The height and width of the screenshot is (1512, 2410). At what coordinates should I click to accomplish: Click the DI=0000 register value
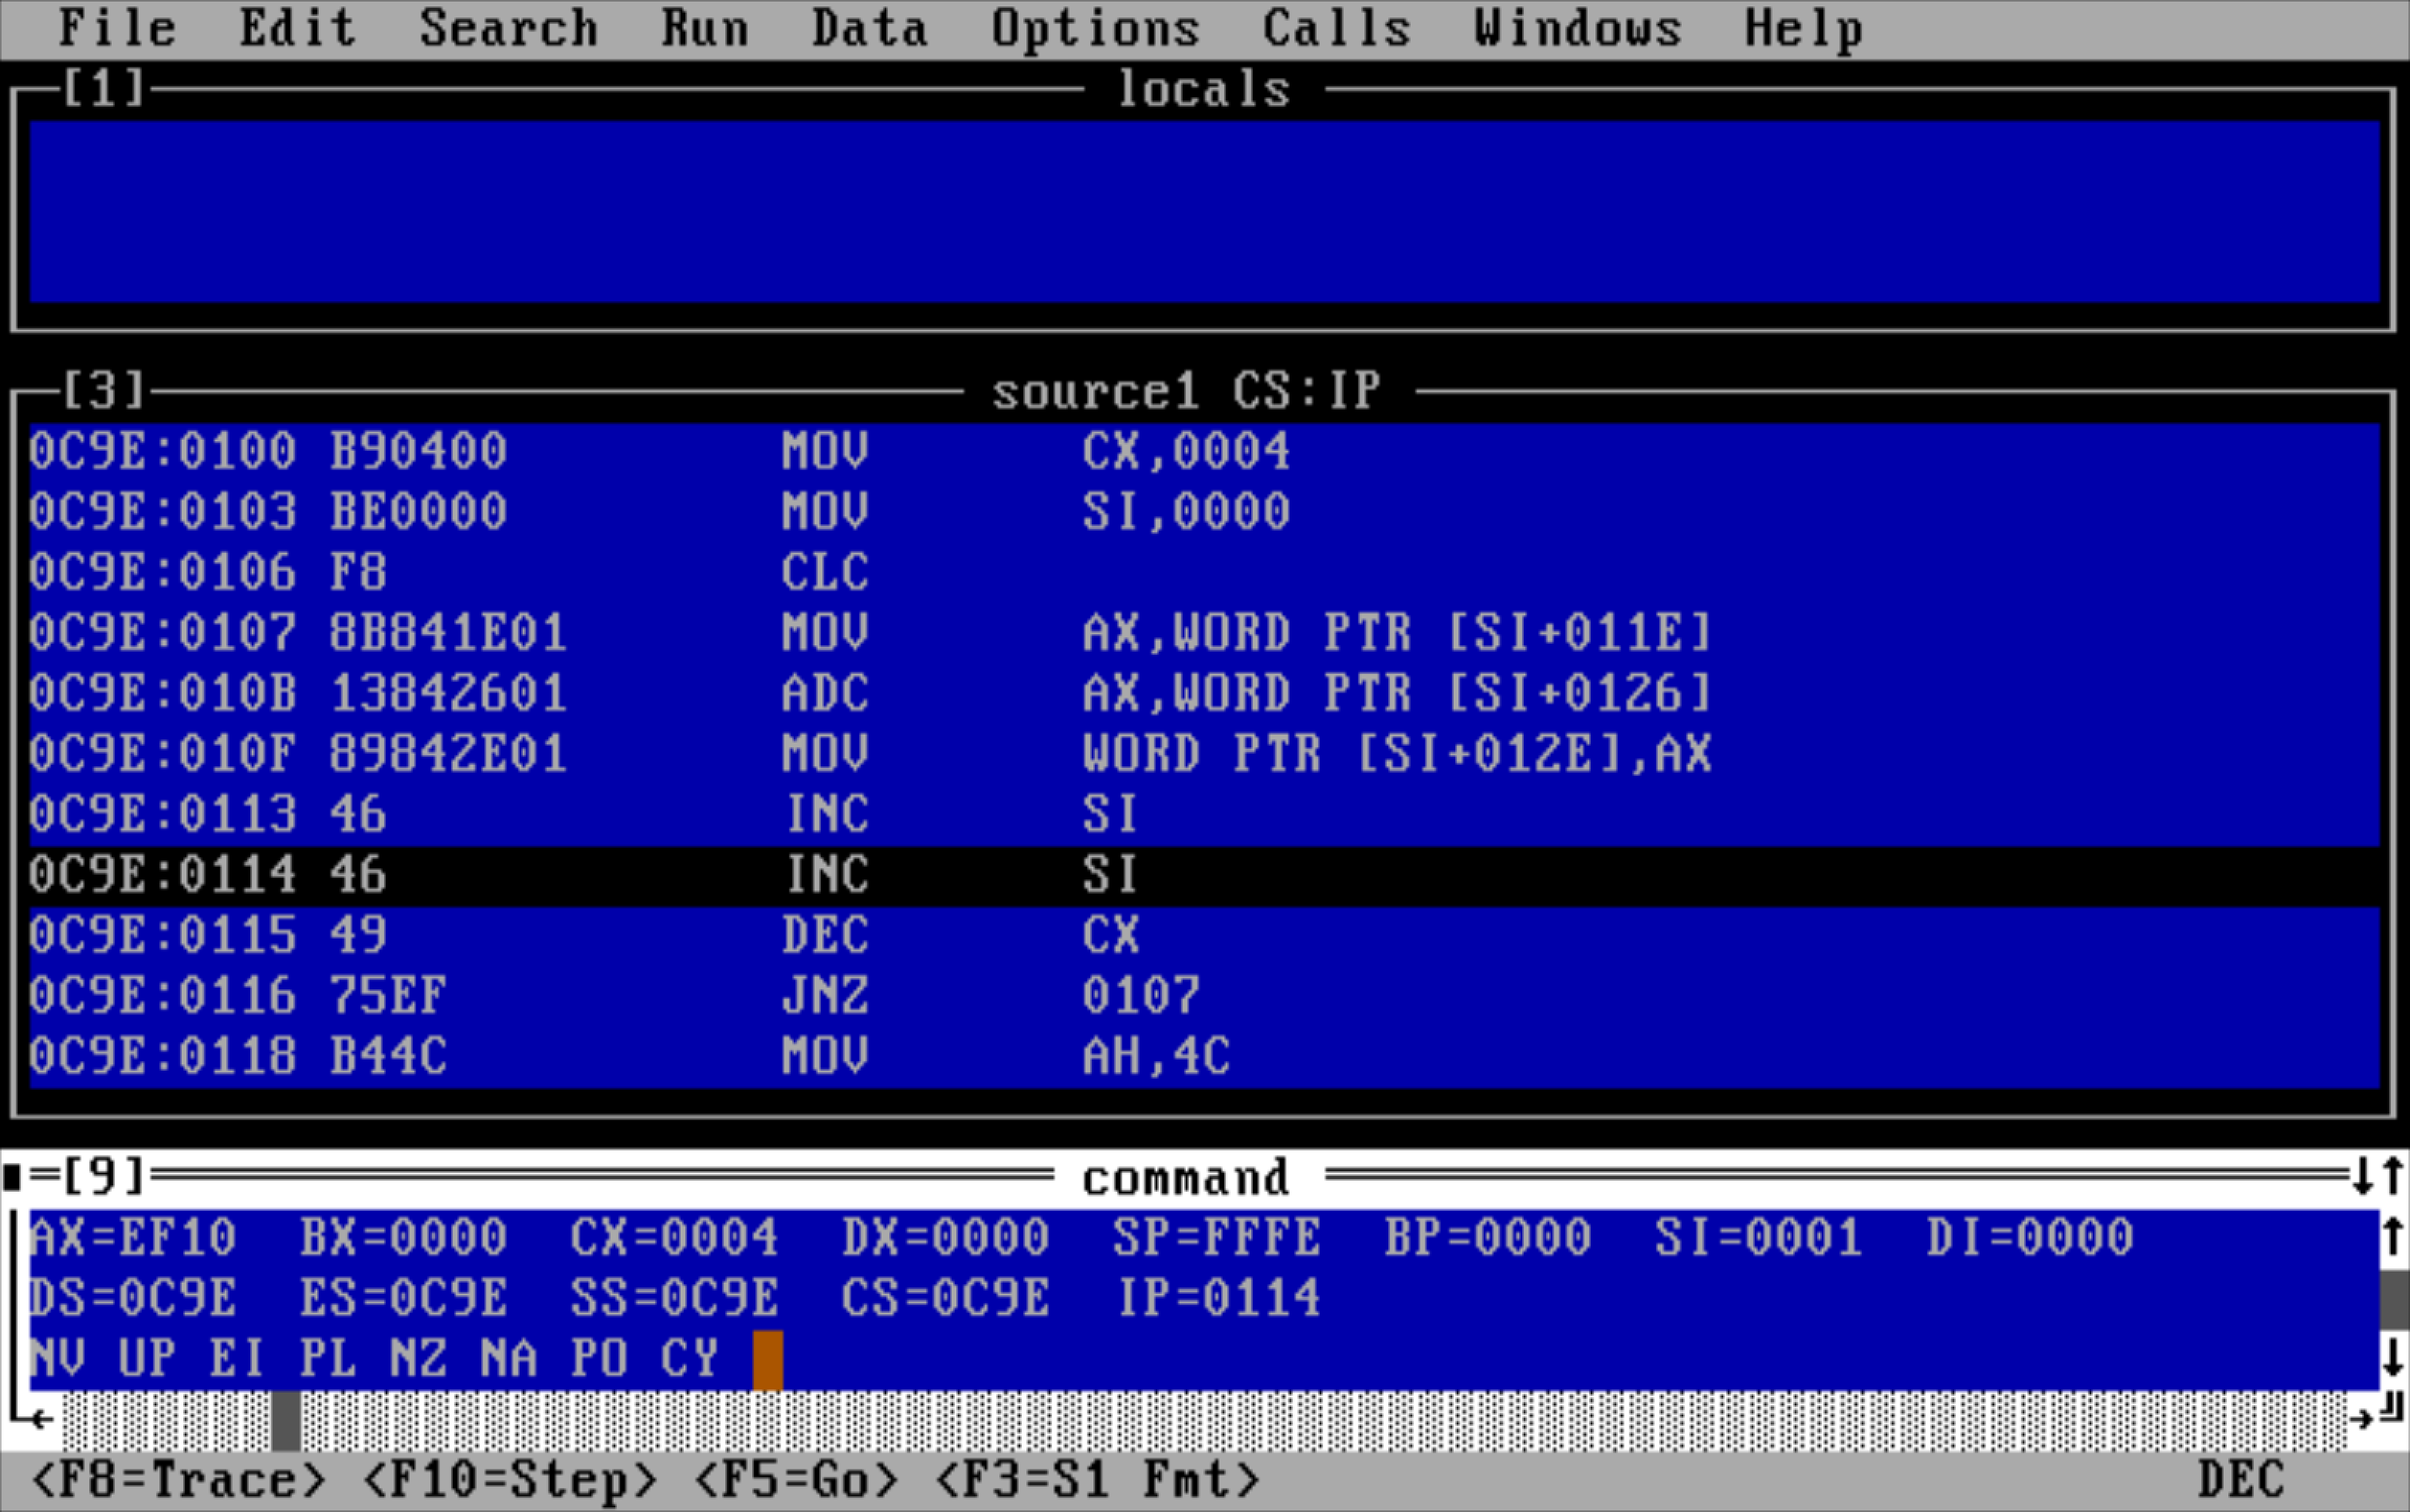click(x=2030, y=1238)
